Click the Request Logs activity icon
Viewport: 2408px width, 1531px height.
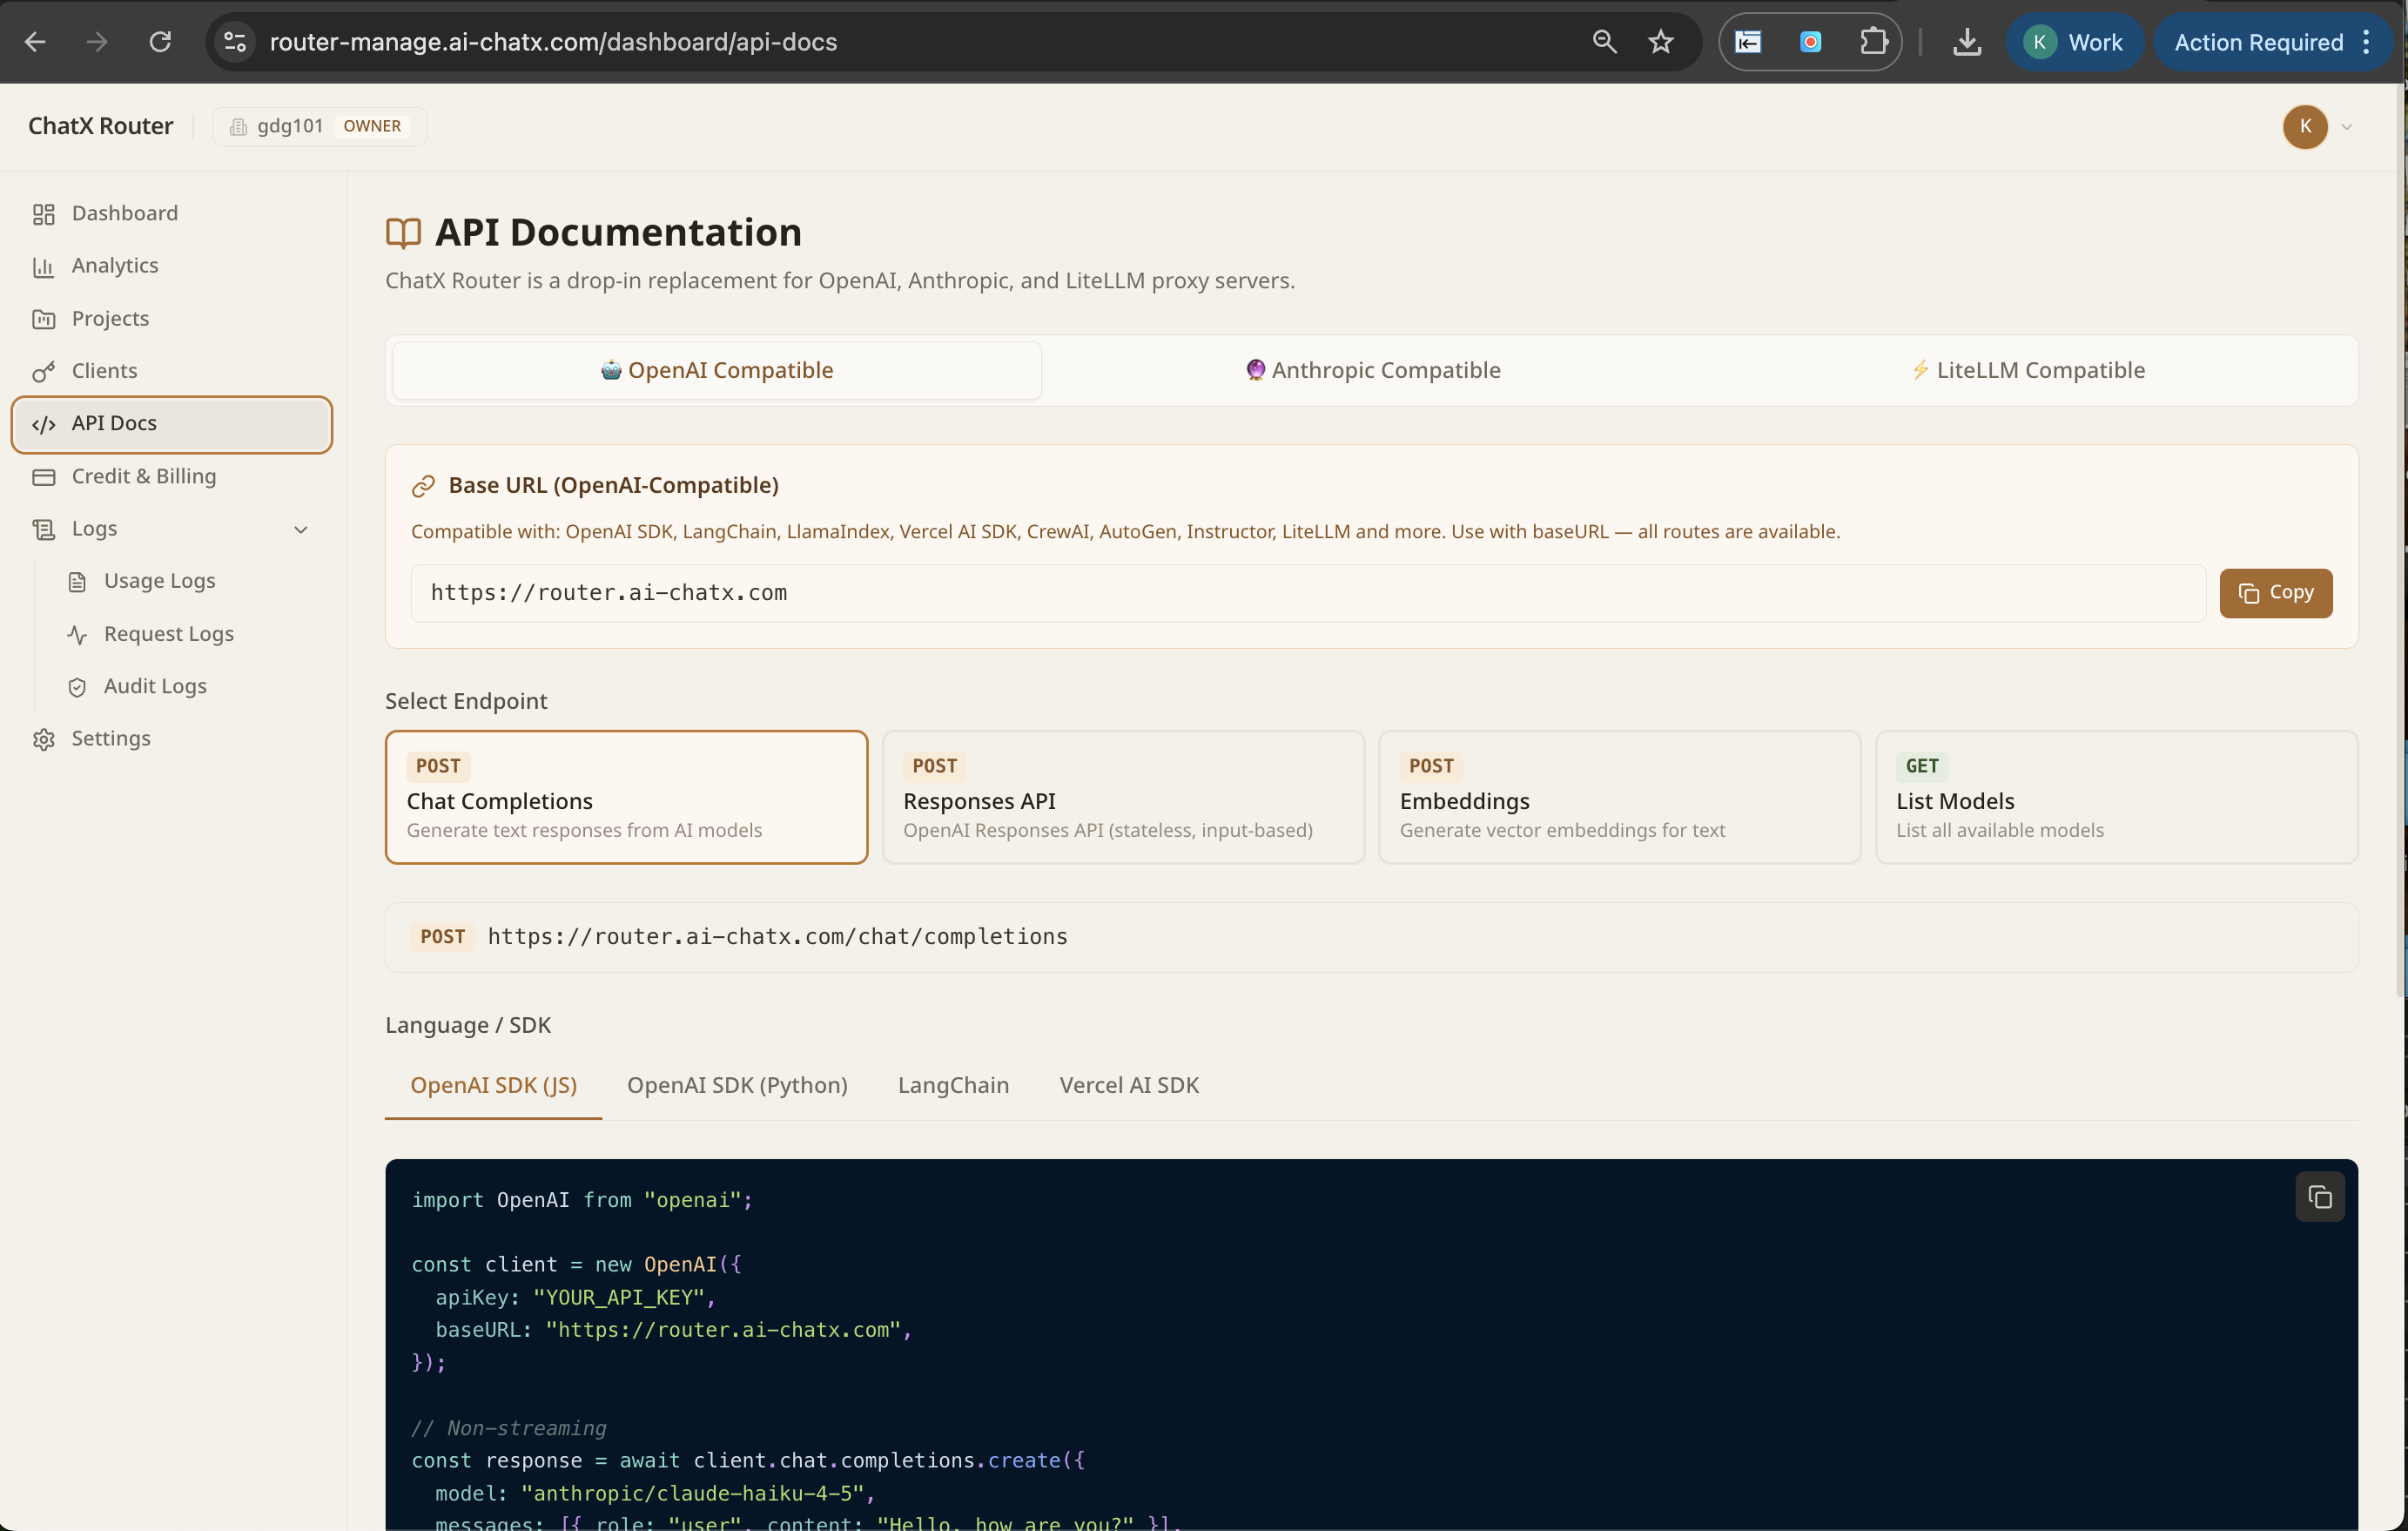(77, 634)
